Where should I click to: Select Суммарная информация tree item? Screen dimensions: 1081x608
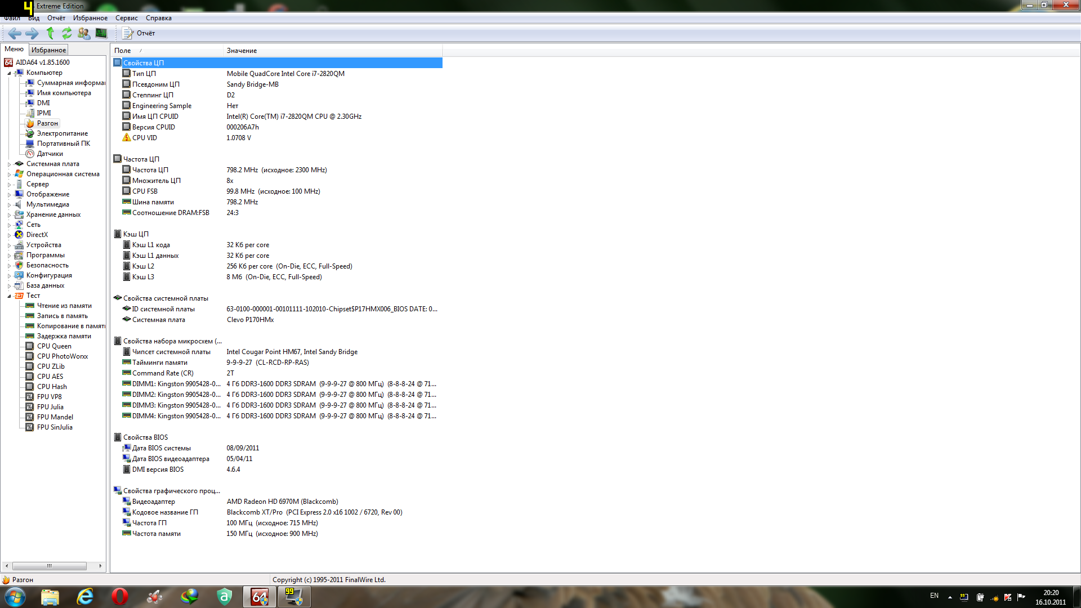pos(71,83)
